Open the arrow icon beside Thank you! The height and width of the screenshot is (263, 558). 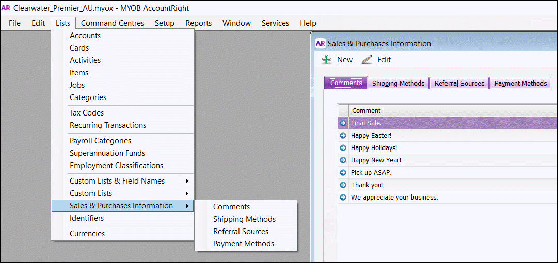tap(343, 185)
